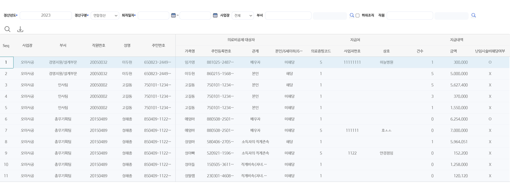510x191 pixels.
Task: Select Seq cell 11 in last row
Action: (x=6, y=176)
